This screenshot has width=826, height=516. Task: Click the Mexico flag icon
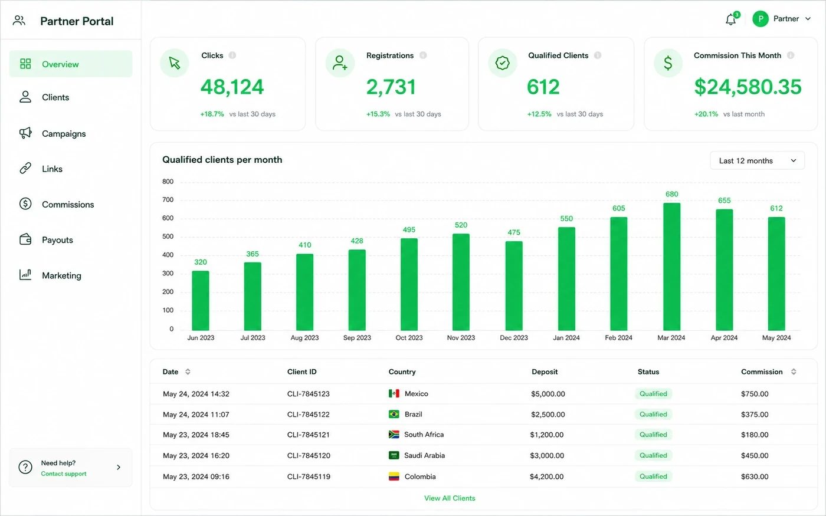coord(394,393)
